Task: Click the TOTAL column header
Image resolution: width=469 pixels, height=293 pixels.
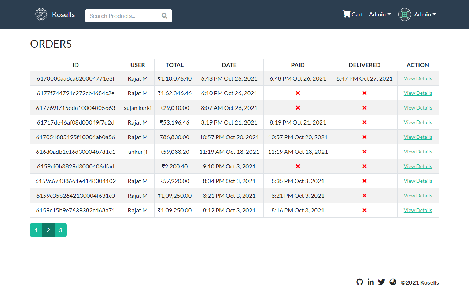Action: coord(174,65)
